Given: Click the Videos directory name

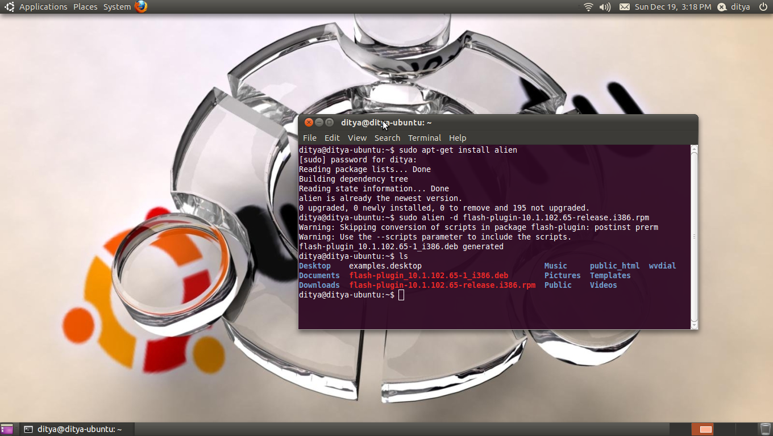Looking at the screenshot, I should (x=604, y=285).
